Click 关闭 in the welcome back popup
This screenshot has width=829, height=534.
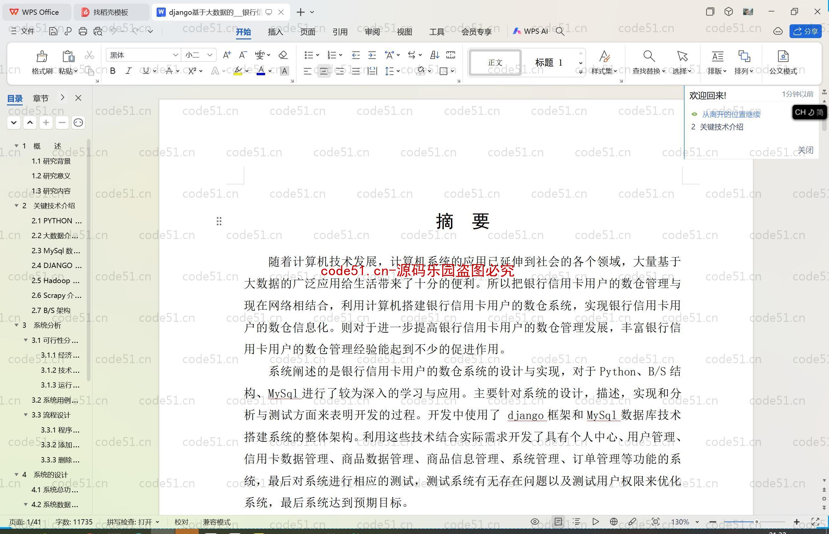coord(805,150)
